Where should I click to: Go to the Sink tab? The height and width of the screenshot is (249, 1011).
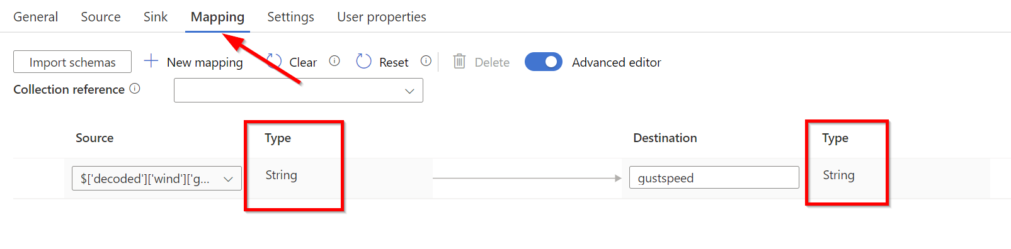click(156, 17)
